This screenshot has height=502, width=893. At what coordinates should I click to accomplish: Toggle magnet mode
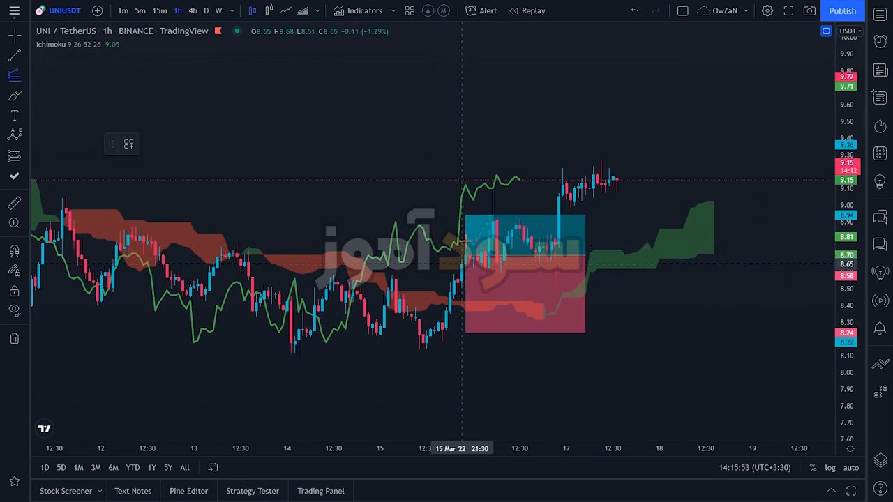(x=14, y=251)
